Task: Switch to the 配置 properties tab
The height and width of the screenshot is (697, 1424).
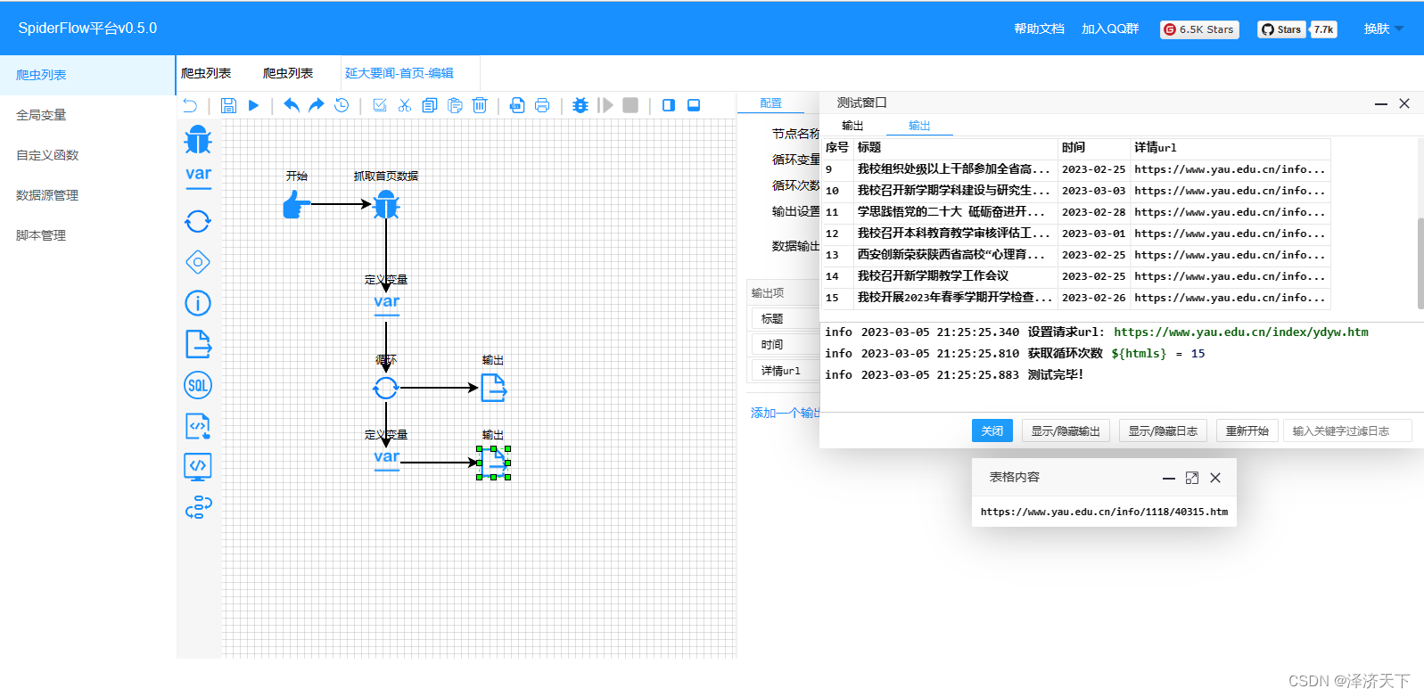Action: (770, 103)
